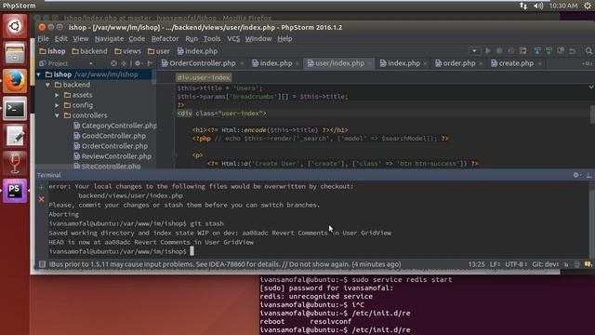This screenshot has height=335, width=595.
Task: Open Terminal panel gear settings
Action: tap(576, 175)
